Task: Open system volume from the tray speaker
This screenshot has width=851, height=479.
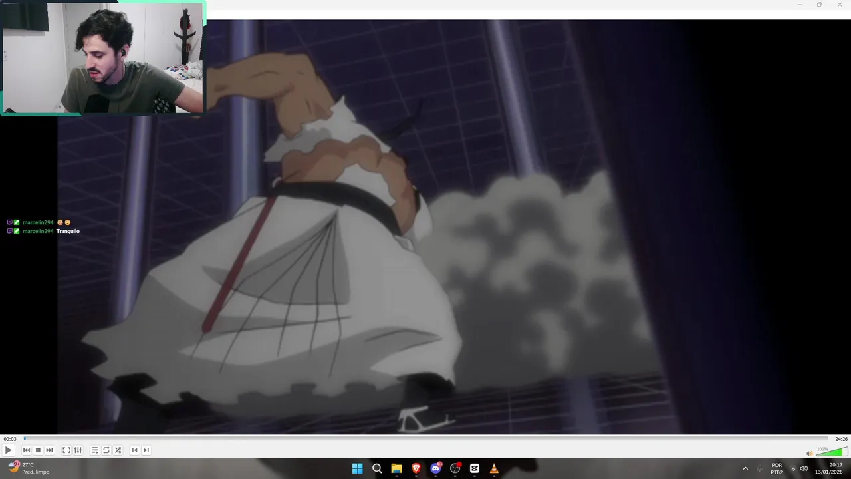Action: point(804,468)
